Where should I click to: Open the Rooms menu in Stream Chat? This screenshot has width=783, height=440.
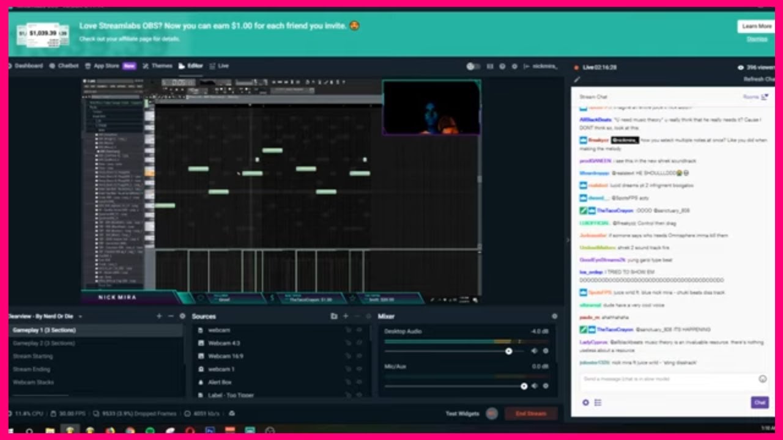755,97
